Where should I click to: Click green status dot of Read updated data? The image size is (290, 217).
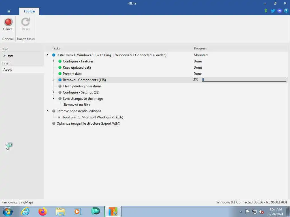(60, 68)
